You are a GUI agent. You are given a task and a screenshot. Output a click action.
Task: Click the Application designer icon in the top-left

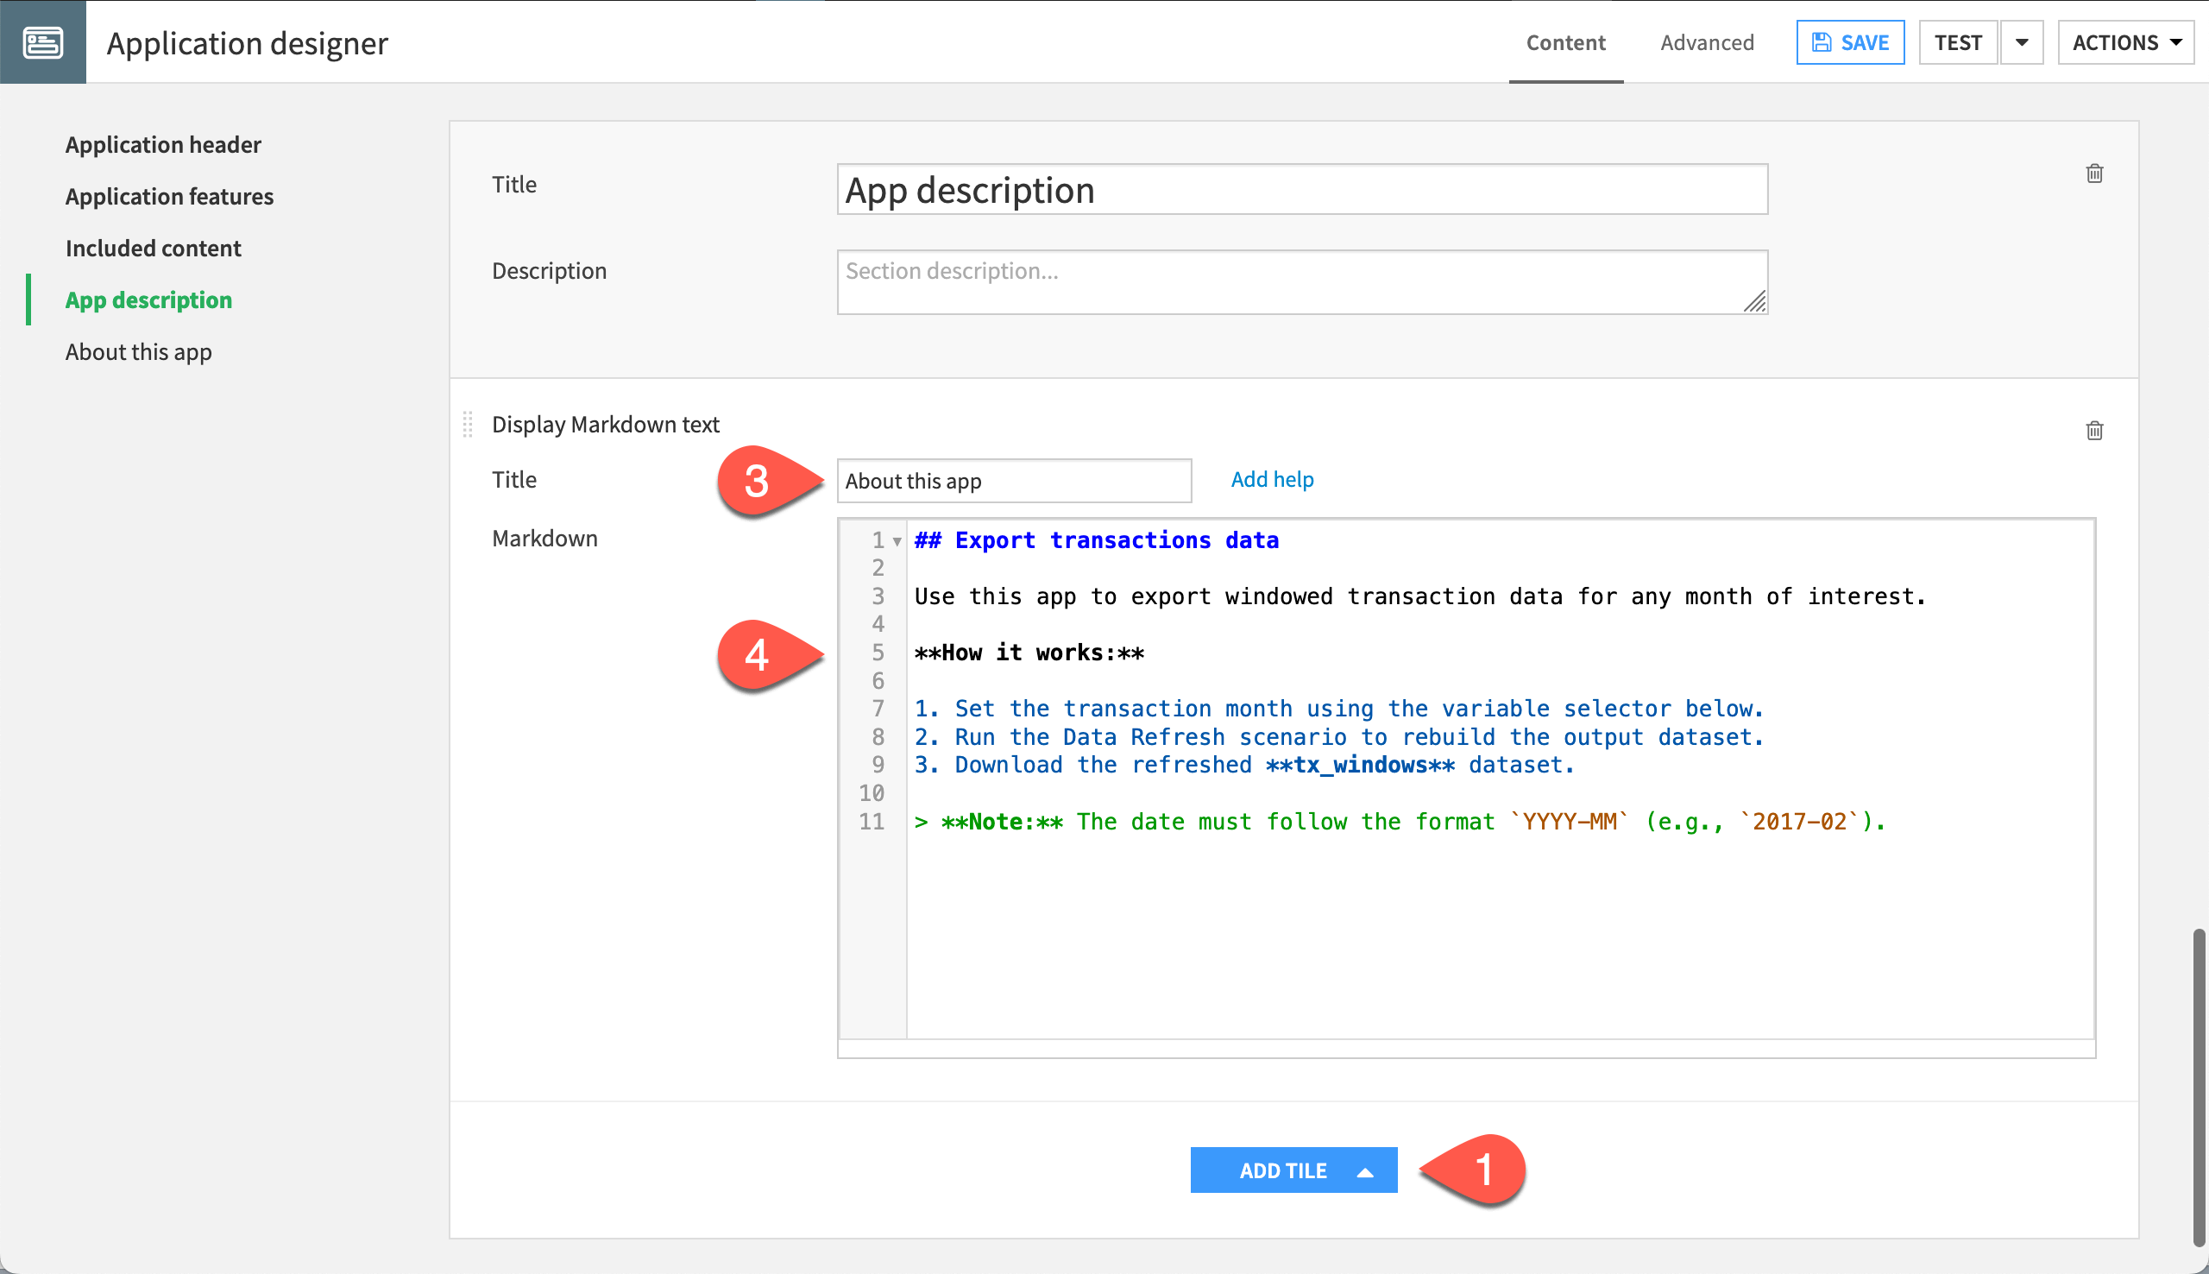click(43, 41)
